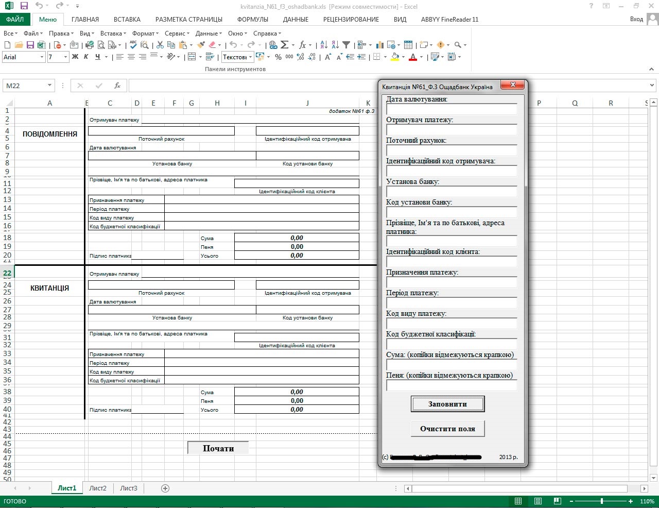Click the Очистити поля button

click(x=447, y=429)
